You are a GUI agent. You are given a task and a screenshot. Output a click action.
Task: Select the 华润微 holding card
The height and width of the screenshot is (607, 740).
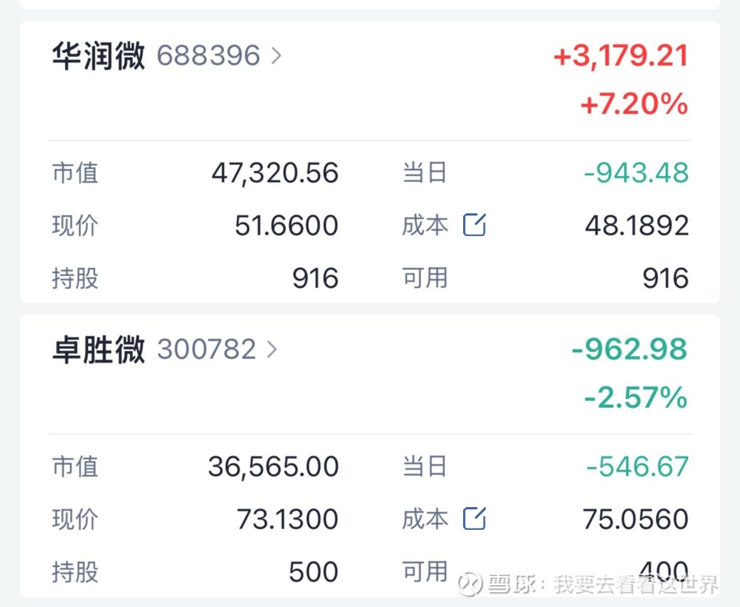pos(97,56)
